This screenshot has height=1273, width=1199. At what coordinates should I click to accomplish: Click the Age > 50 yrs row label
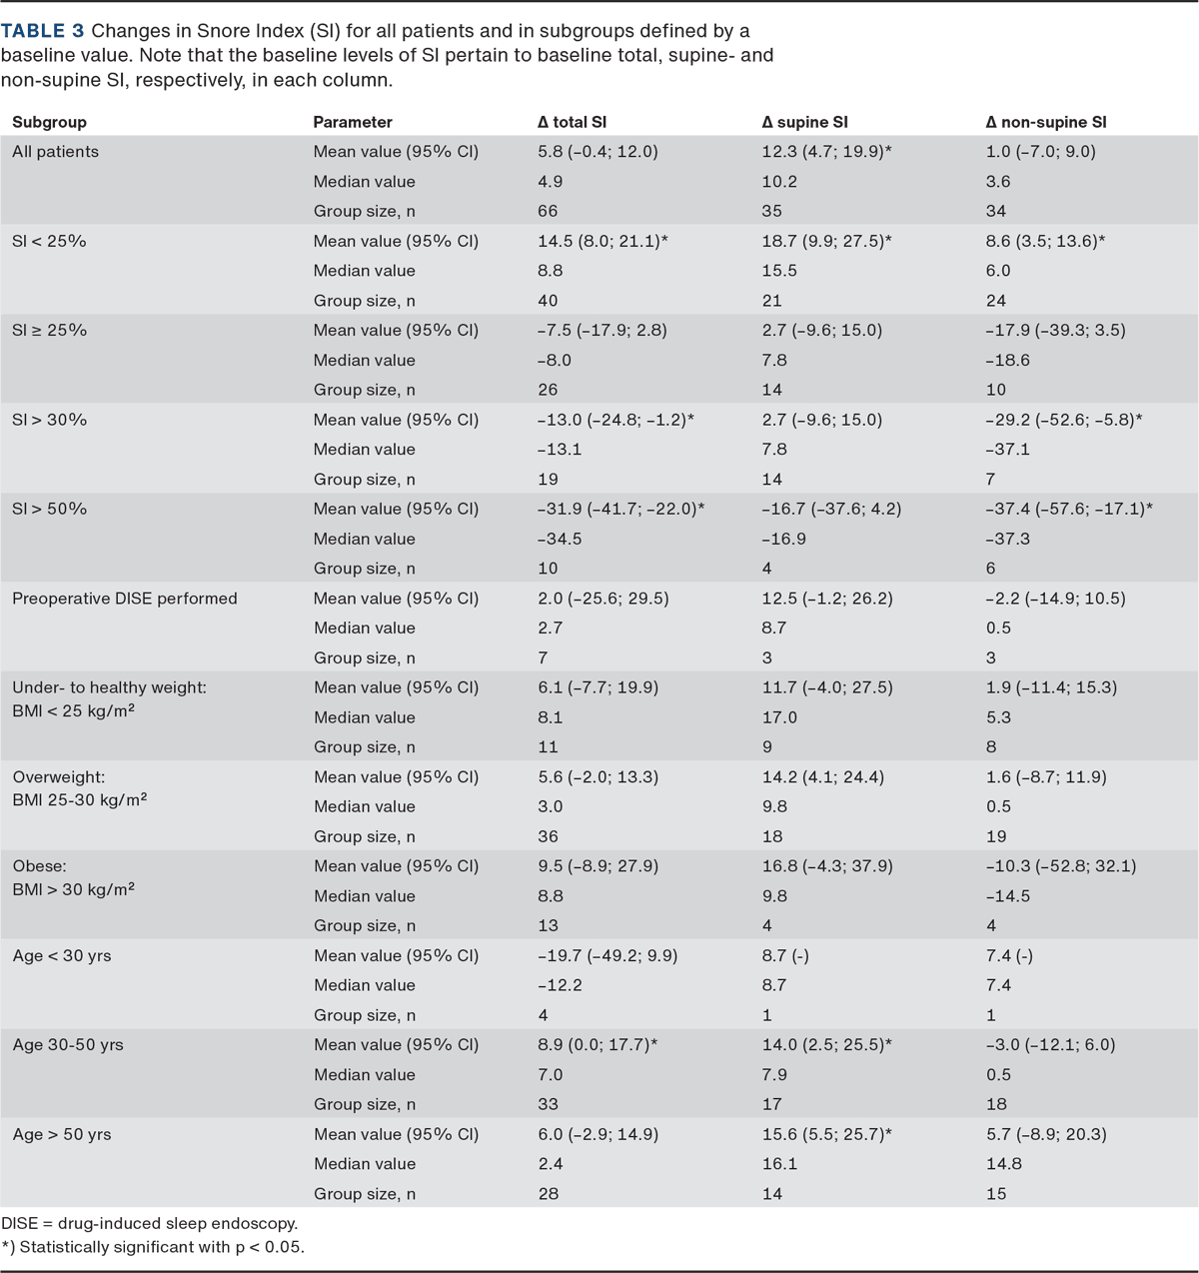click(x=62, y=1134)
